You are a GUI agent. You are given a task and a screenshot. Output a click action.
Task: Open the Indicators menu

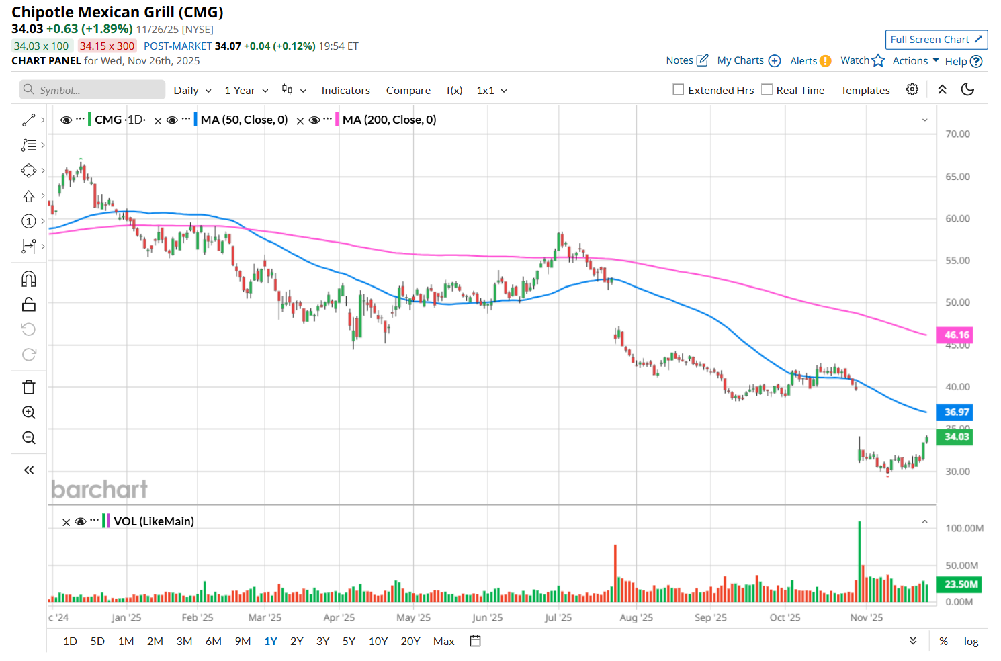coord(345,90)
